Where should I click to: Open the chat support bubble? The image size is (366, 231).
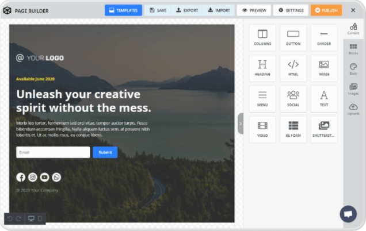(348, 213)
